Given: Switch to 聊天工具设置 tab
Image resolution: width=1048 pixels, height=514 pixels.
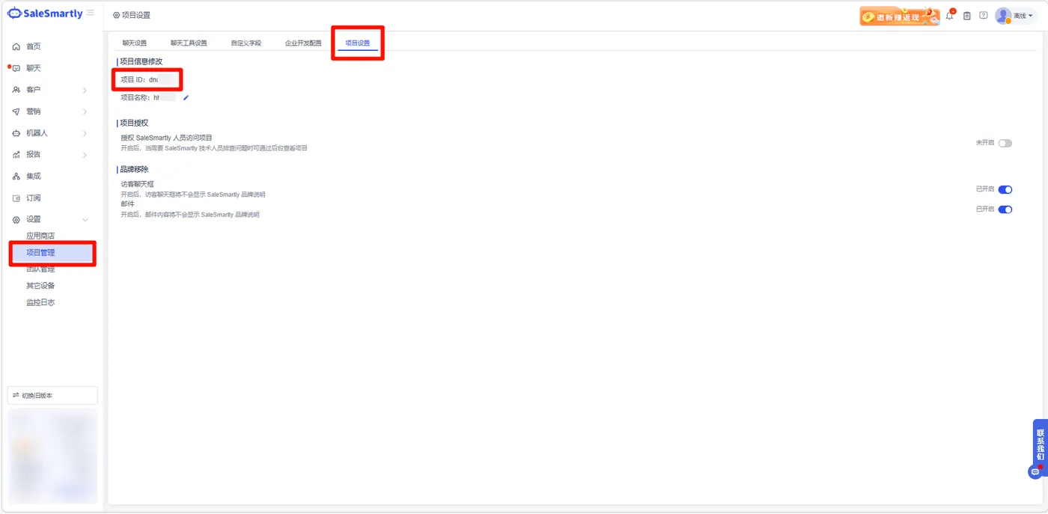Looking at the screenshot, I should click(189, 43).
